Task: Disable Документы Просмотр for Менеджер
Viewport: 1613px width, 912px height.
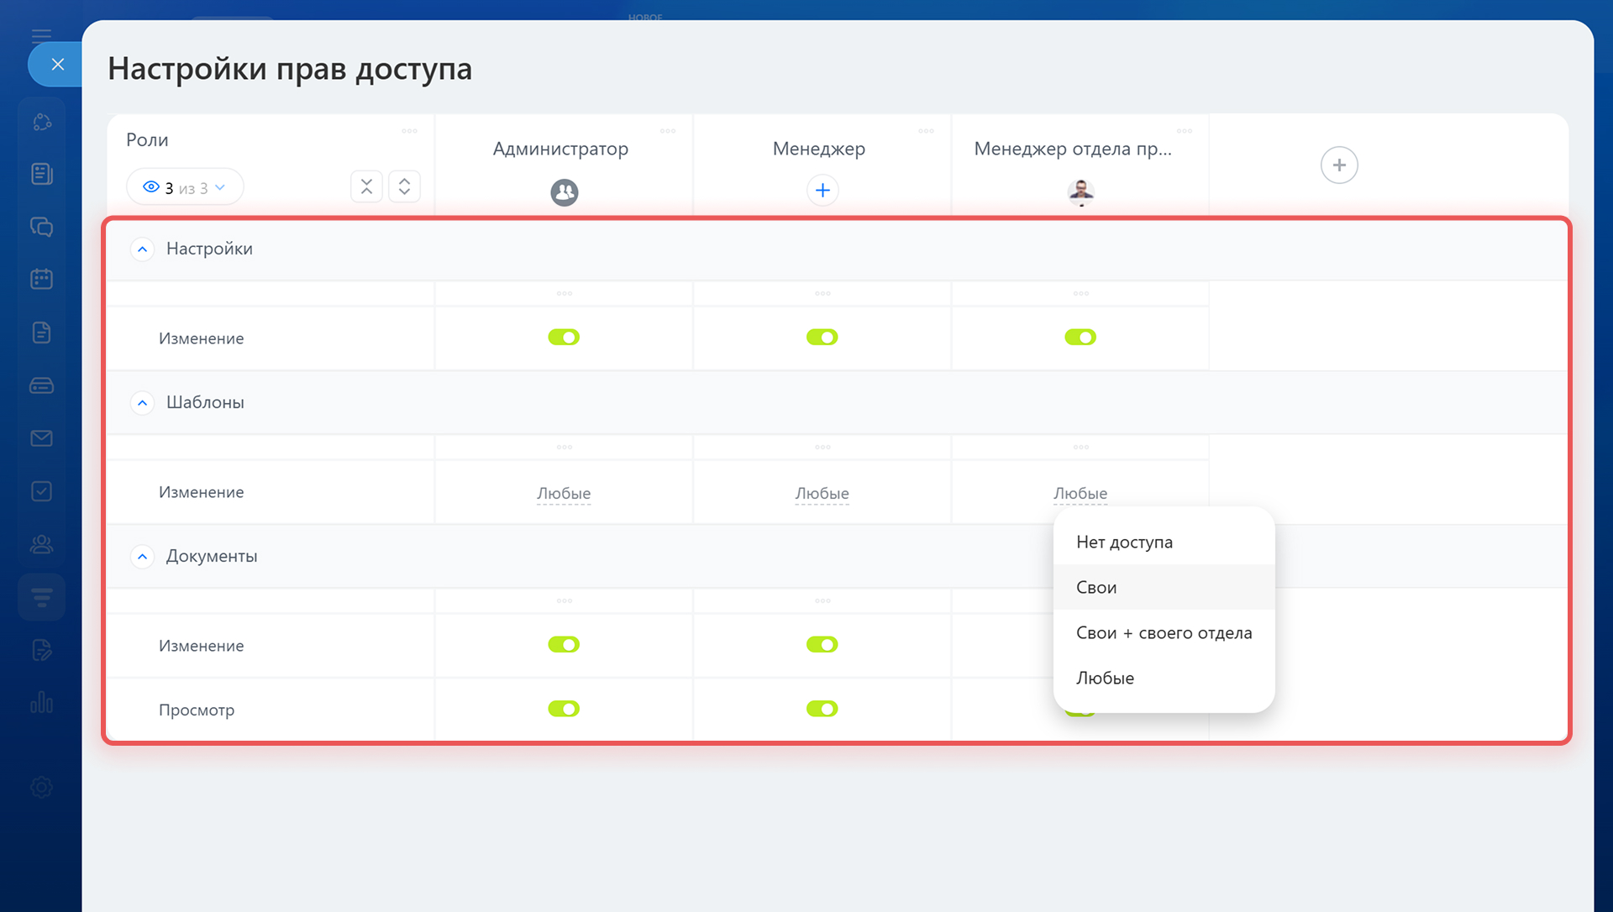Action: (x=822, y=709)
